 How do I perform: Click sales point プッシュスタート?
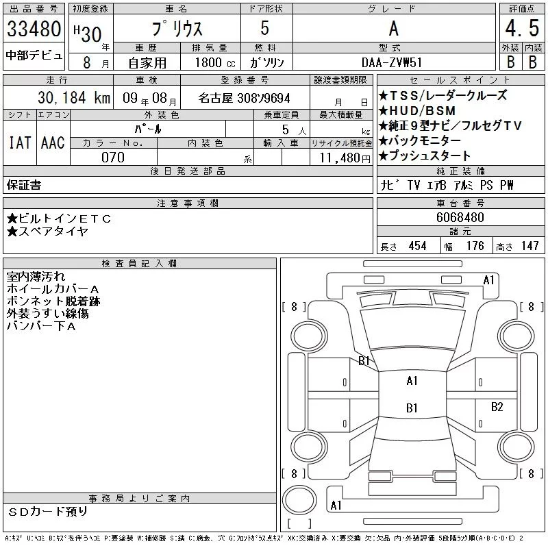(x=425, y=155)
